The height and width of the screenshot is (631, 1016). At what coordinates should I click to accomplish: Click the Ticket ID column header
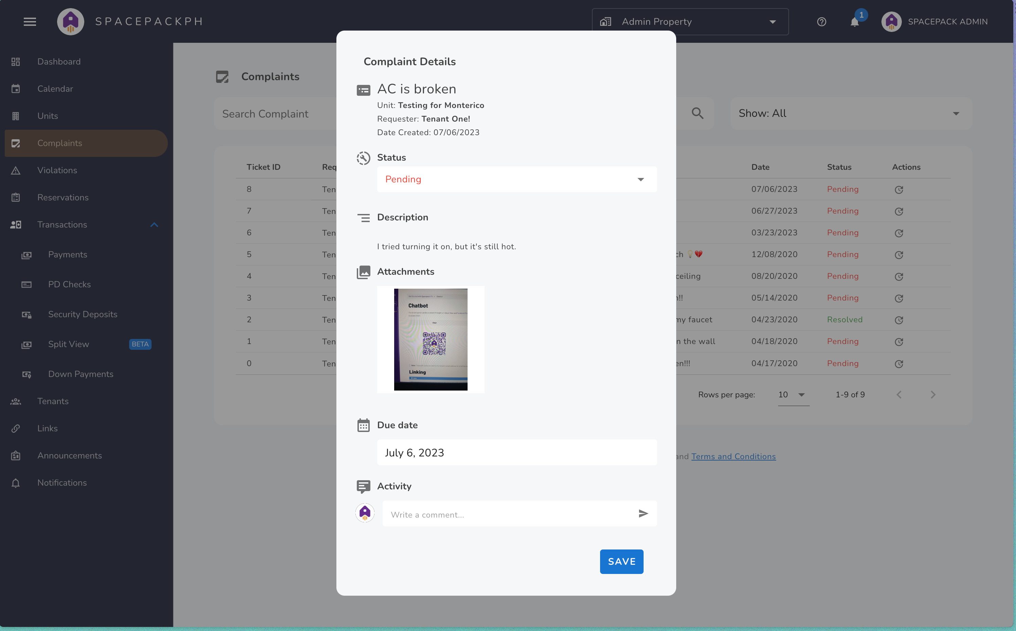[x=263, y=167]
